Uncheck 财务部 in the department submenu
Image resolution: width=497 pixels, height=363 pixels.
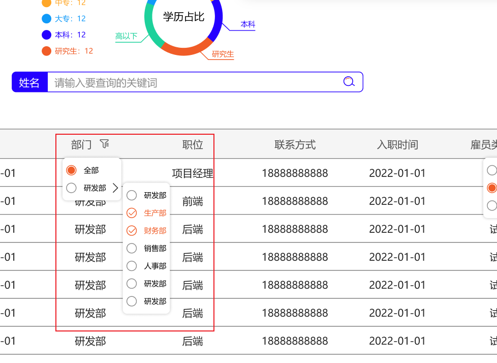click(x=132, y=231)
